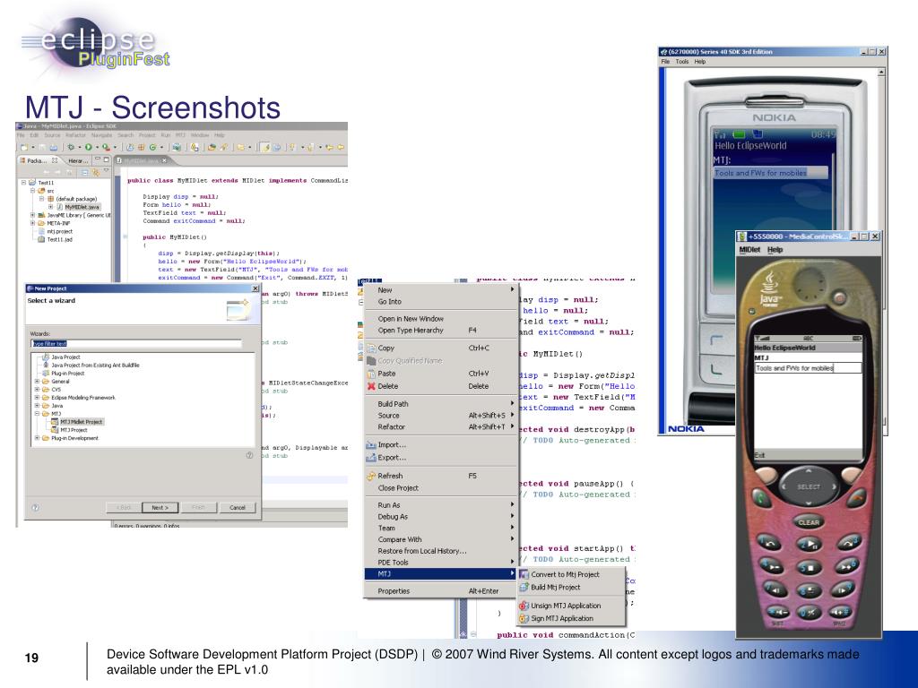Collapse the MTJ wizard category
Screen dimensions: 918x688
[x=37, y=414]
